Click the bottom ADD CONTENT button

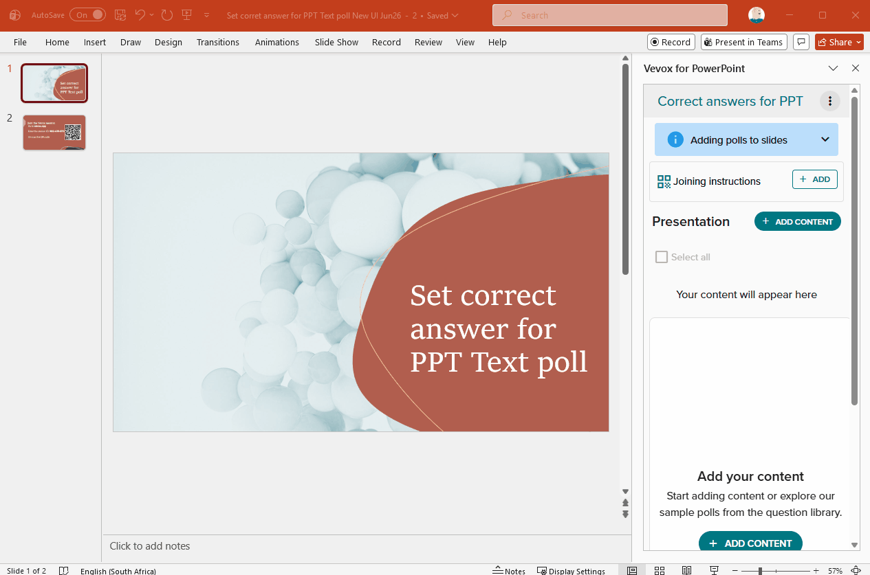pos(750,543)
